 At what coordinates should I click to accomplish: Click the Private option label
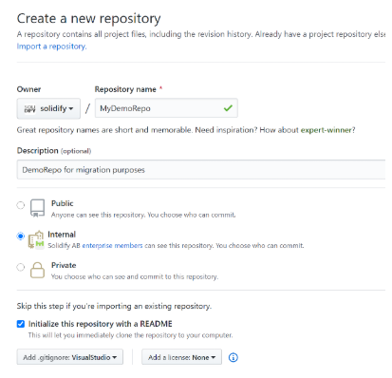[64, 265]
